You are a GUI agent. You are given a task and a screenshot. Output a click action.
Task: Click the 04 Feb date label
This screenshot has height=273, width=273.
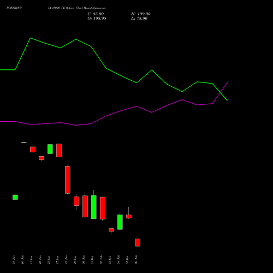click(119, 260)
